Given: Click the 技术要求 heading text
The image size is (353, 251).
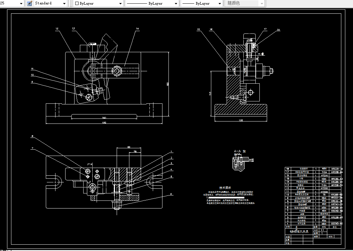Looking at the screenshot, I should coord(225,188).
